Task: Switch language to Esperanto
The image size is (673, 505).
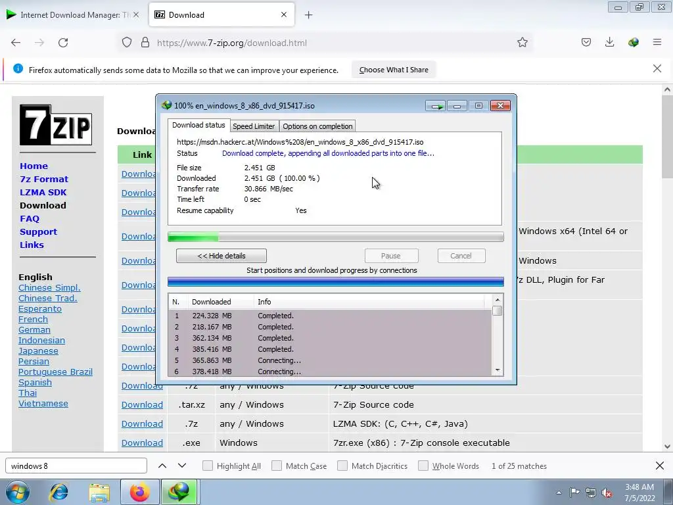Action: pyautogui.click(x=40, y=309)
